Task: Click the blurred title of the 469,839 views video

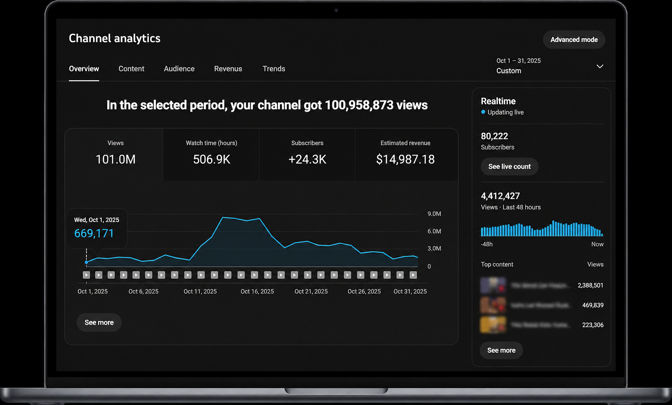Action: point(541,305)
